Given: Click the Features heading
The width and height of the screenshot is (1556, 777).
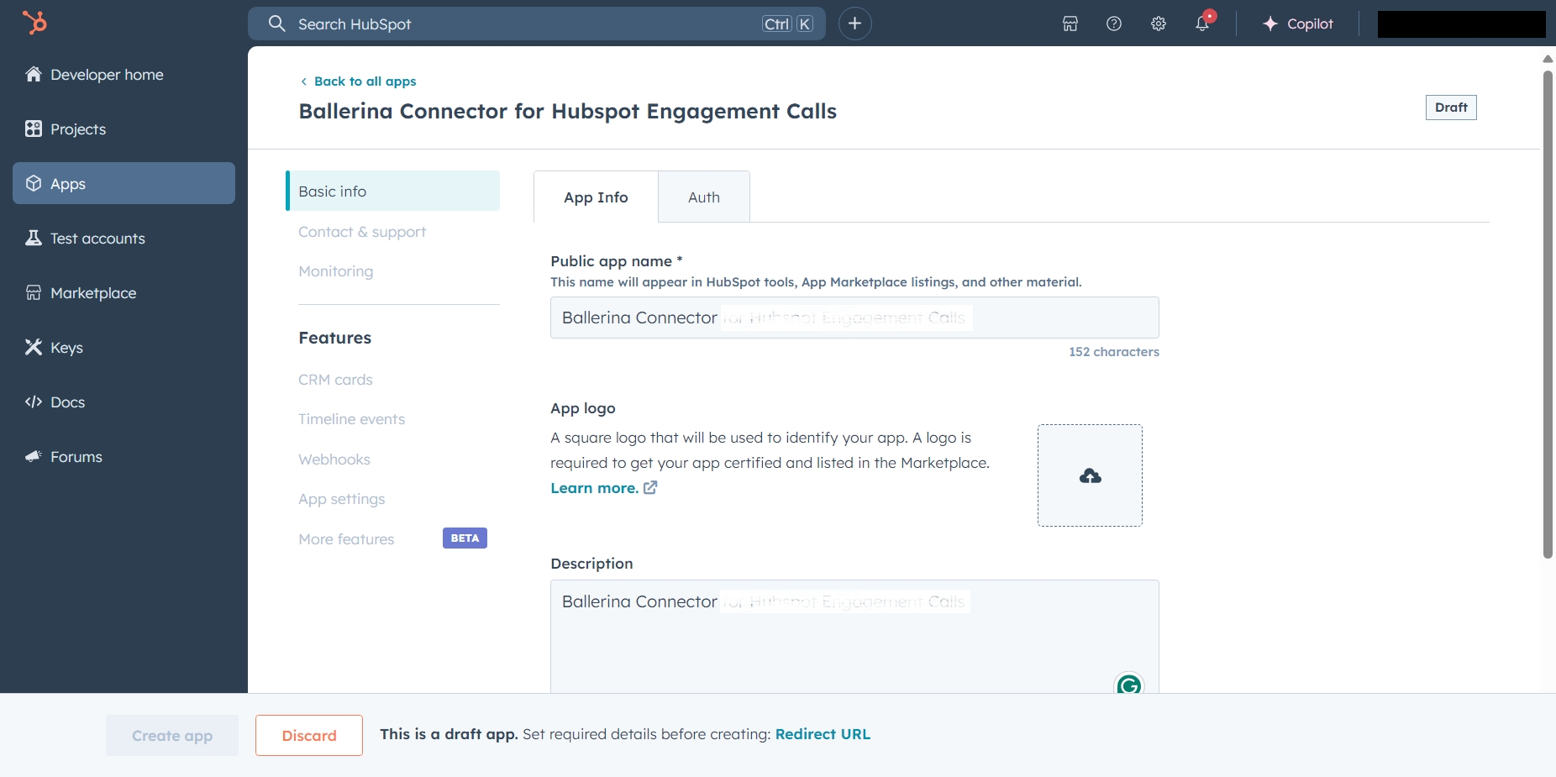Looking at the screenshot, I should (x=335, y=338).
